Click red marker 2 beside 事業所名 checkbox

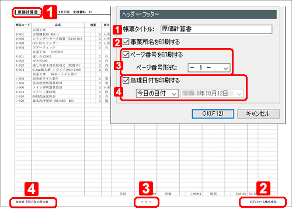pos(117,43)
